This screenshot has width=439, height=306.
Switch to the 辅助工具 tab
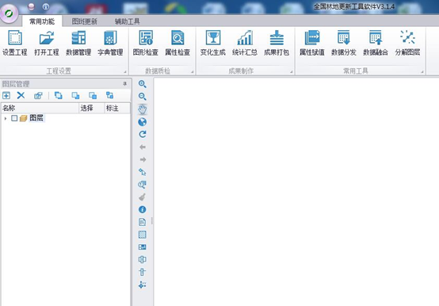coord(127,21)
